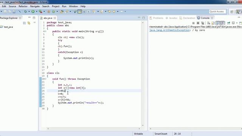Viewport: 242px width, 136px height.
Task: Click the Open Perspective icon
Action: coord(232,12)
